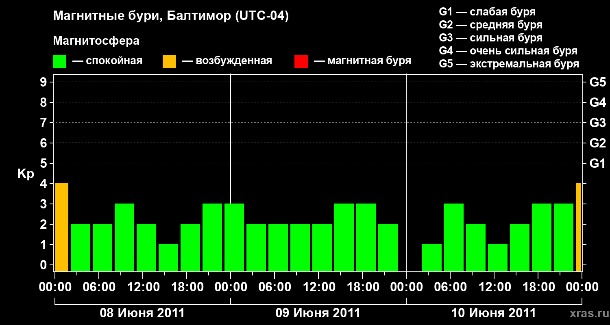Select the 'G3 — сильная буря' legend line
610x325 pixels.
click(490, 38)
